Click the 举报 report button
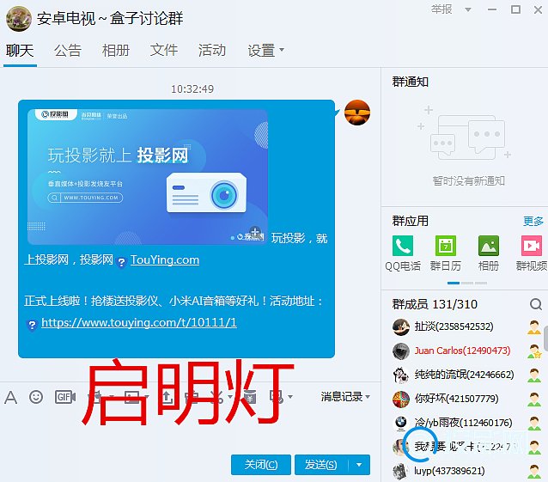 [441, 9]
